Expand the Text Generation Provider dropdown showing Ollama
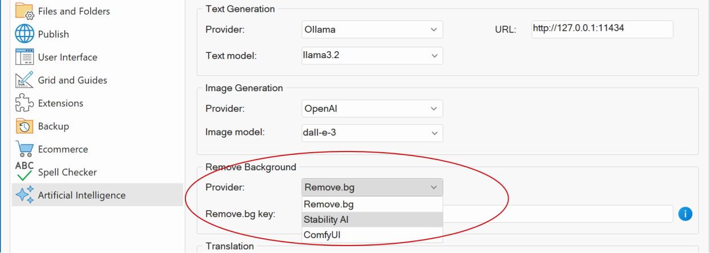Viewport: 710px width, 253px height. [372, 30]
